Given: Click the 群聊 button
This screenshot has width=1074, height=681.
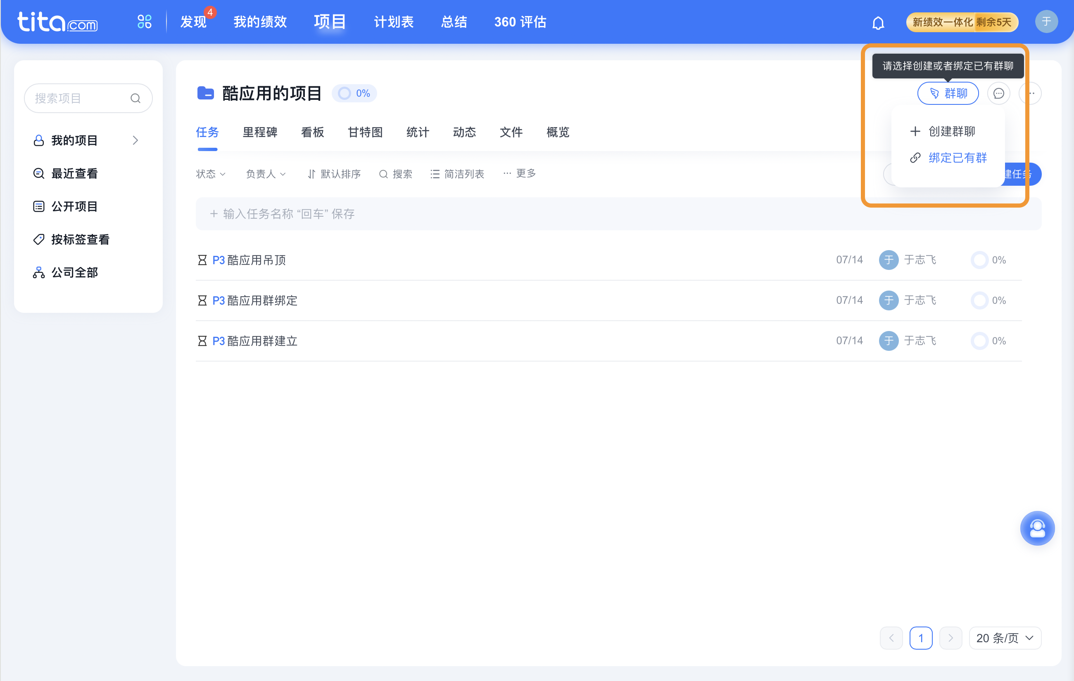Looking at the screenshot, I should tap(948, 94).
